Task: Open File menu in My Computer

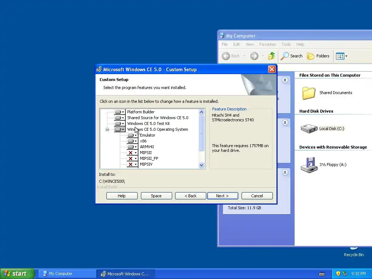Action: click(x=225, y=44)
